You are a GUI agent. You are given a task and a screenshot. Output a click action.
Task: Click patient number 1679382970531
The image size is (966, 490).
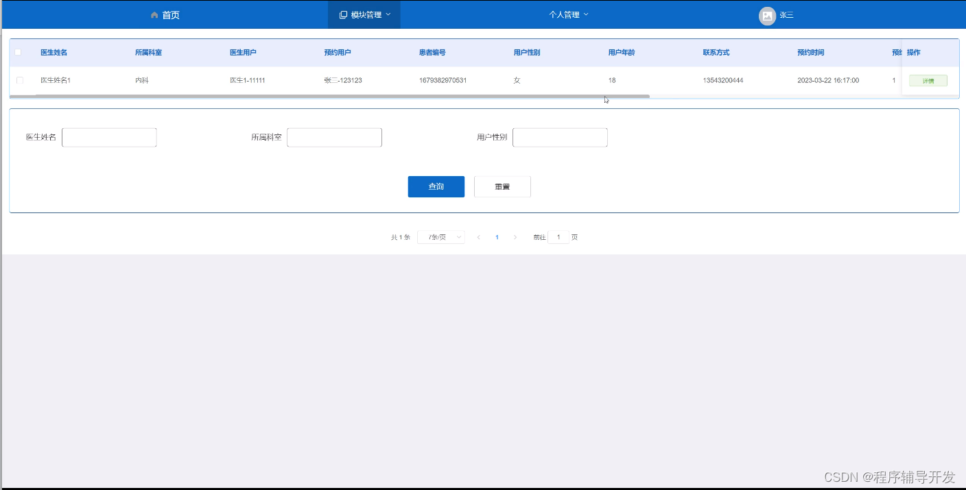point(443,80)
